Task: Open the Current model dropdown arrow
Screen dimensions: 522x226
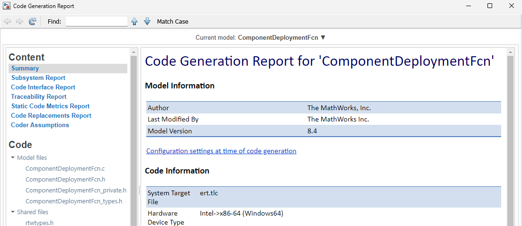Action: click(x=323, y=37)
